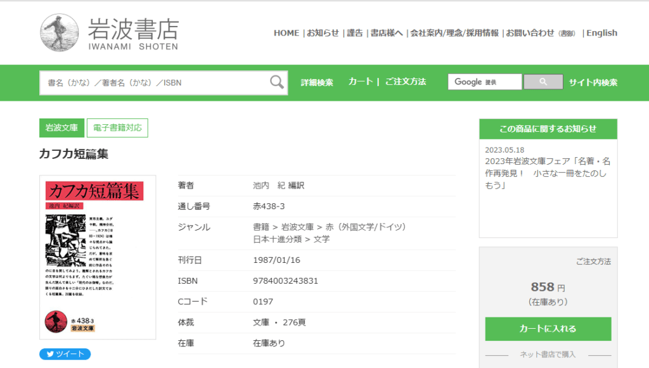Click the Iwanami Shoten sower logo

pyautogui.click(x=60, y=33)
